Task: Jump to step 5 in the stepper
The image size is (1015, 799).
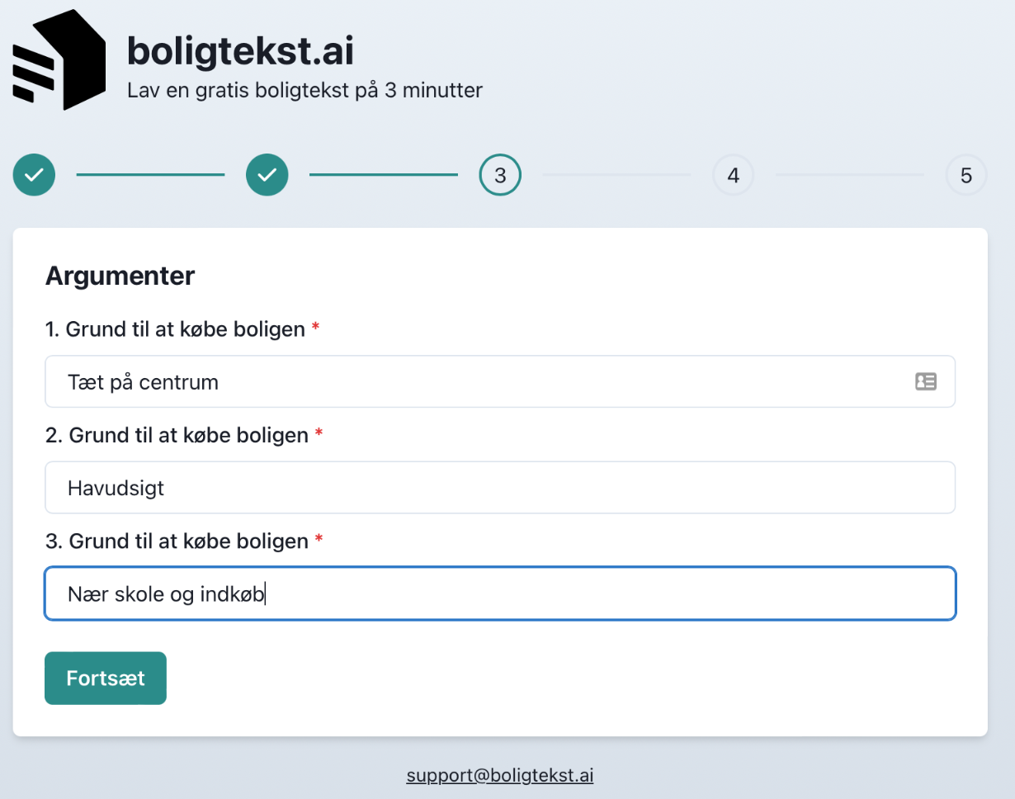Action: click(x=966, y=175)
